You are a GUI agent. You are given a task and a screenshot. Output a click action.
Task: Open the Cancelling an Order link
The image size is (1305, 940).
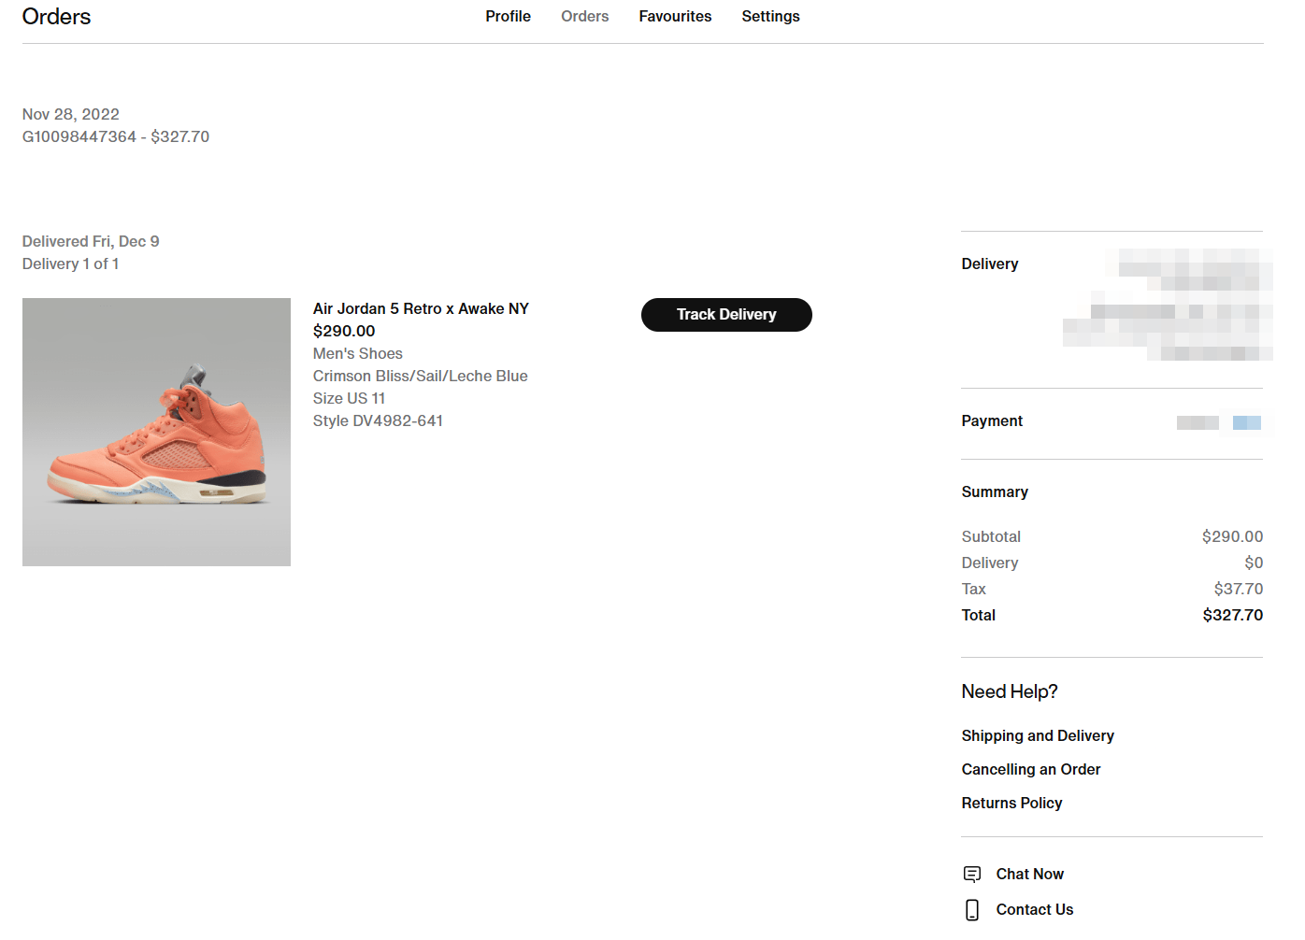1031,769
